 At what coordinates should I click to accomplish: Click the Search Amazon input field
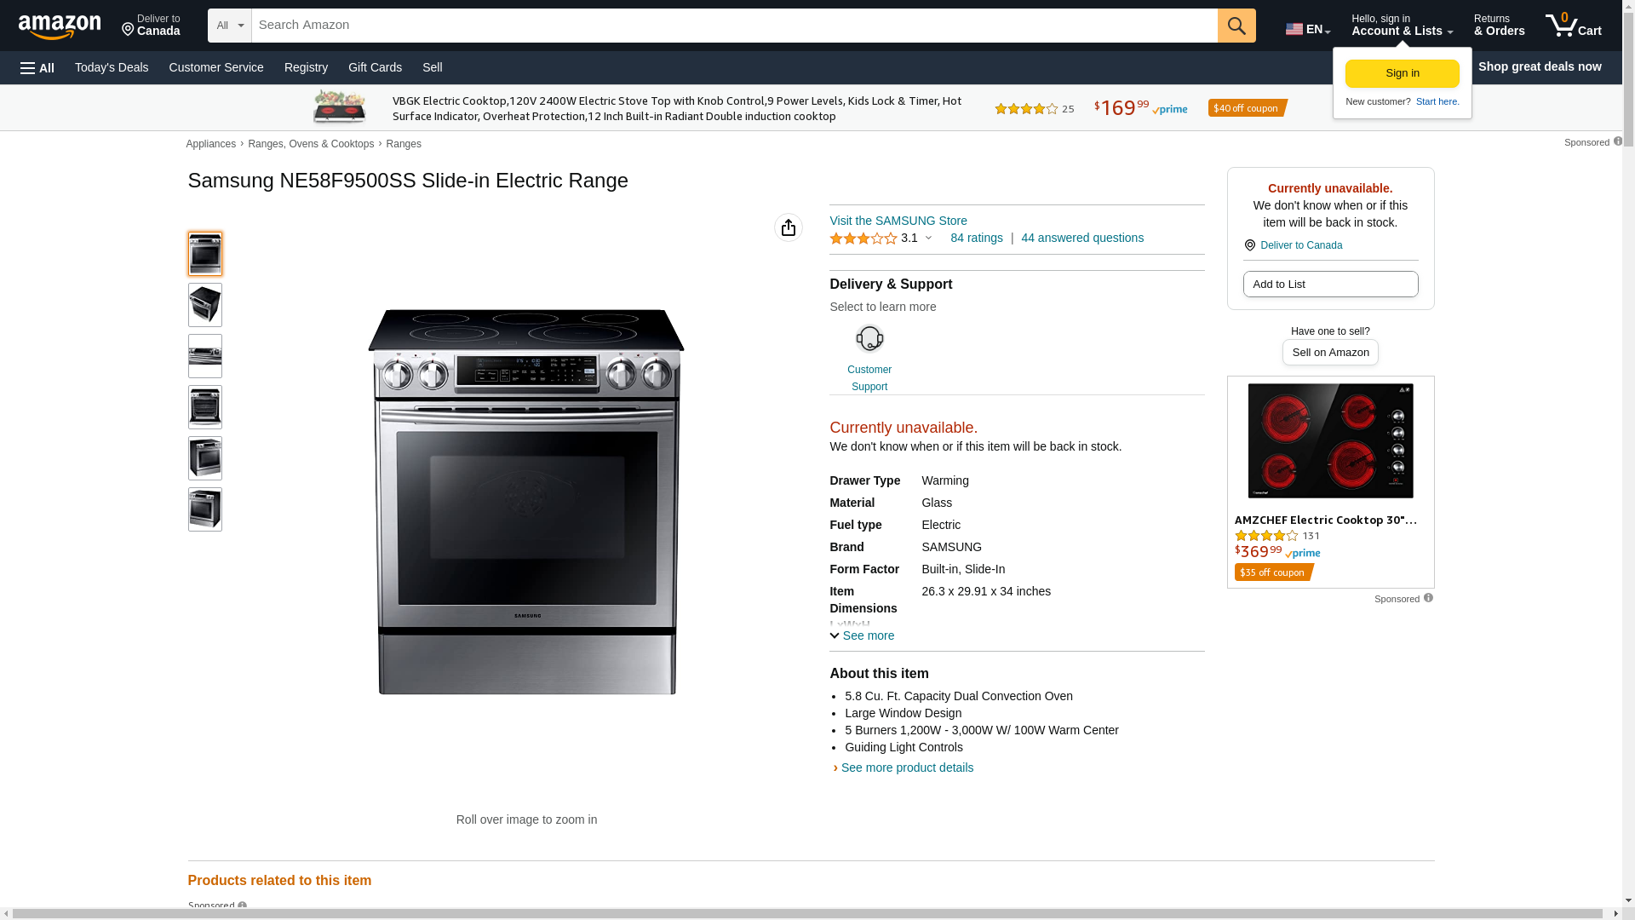pos(734,26)
